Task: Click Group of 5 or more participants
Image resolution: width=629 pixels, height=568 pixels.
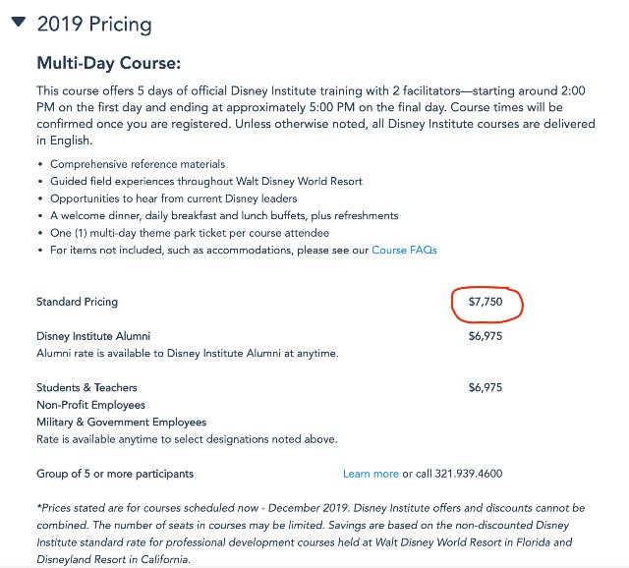Action: click(115, 474)
